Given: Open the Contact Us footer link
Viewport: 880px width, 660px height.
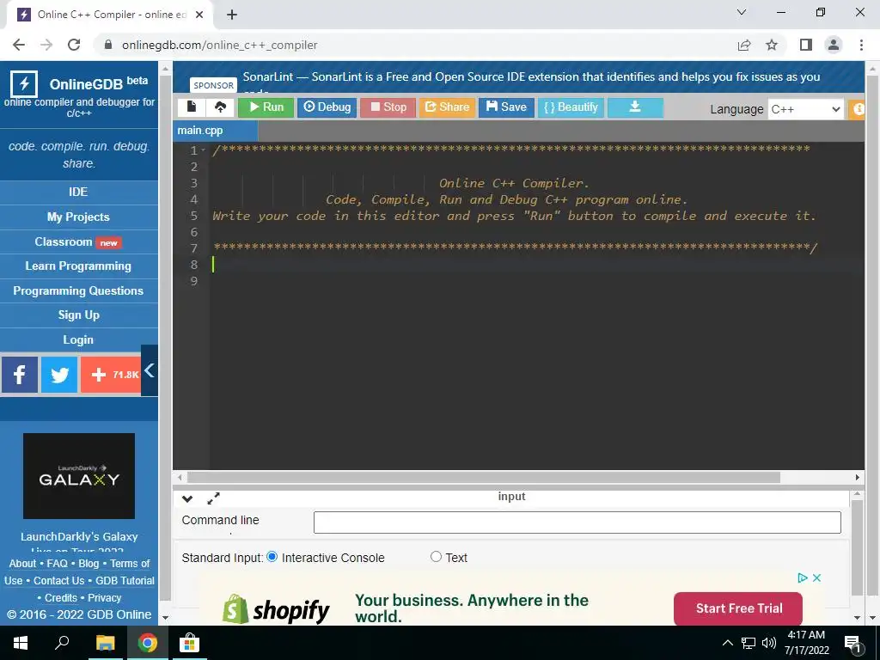Looking at the screenshot, I should point(59,581).
